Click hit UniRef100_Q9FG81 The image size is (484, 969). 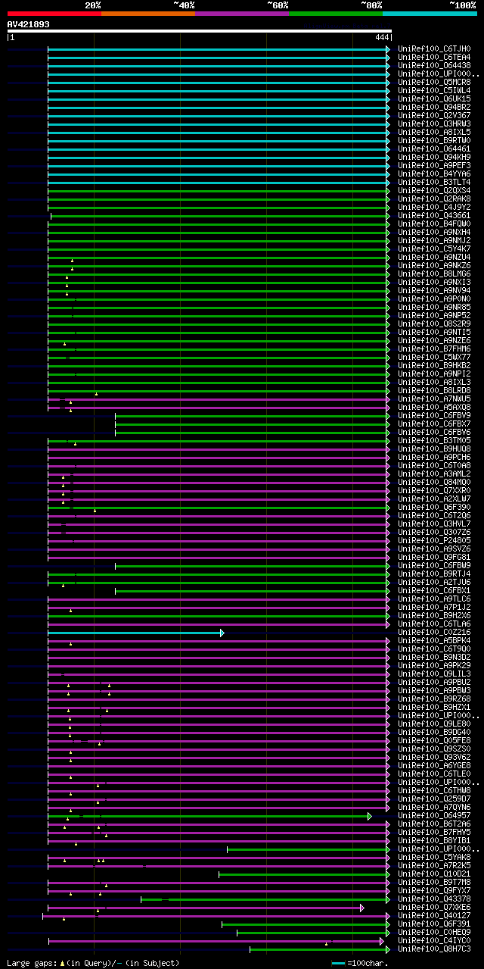[434, 557]
